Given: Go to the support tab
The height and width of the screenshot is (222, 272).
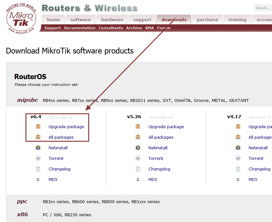Looking at the screenshot, I should coord(142,20).
